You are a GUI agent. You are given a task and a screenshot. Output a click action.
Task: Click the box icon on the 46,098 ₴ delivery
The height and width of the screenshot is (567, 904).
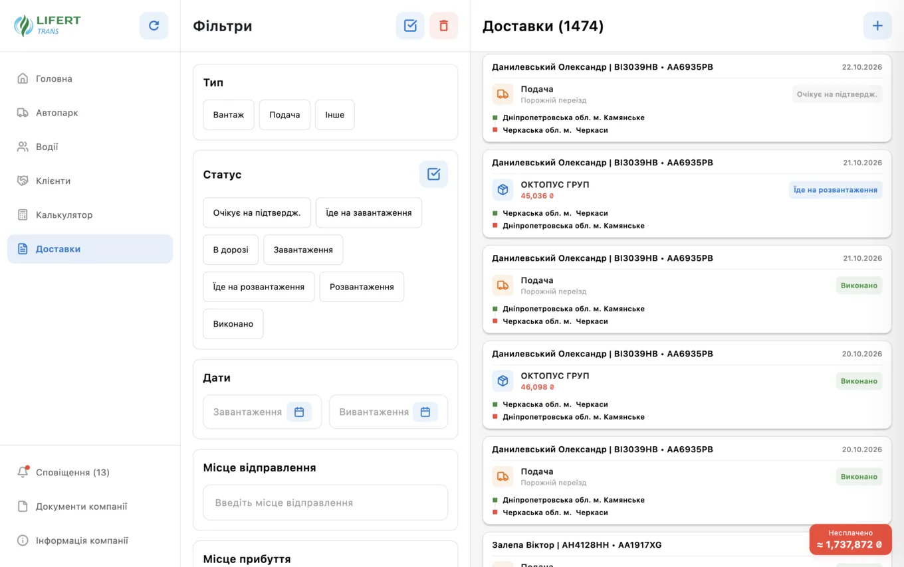point(503,381)
